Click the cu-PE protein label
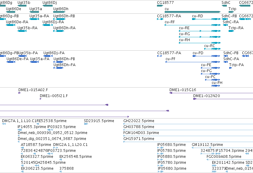Image resolution: width=253 pixels, height=173 pixels. click(206, 65)
